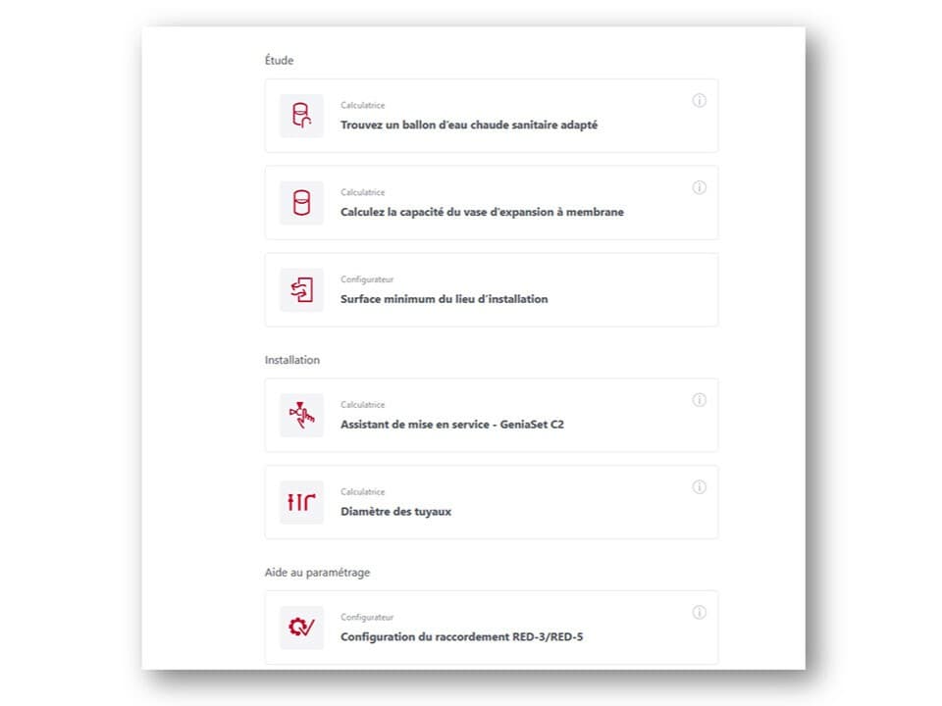Screen dimensions: 942x706
Task: Click the 'Étude' section heading
Action: [x=281, y=60]
